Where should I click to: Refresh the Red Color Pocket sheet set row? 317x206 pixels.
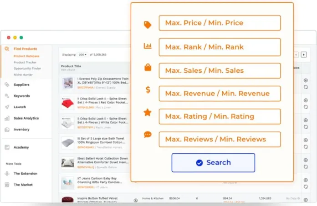[306, 107]
